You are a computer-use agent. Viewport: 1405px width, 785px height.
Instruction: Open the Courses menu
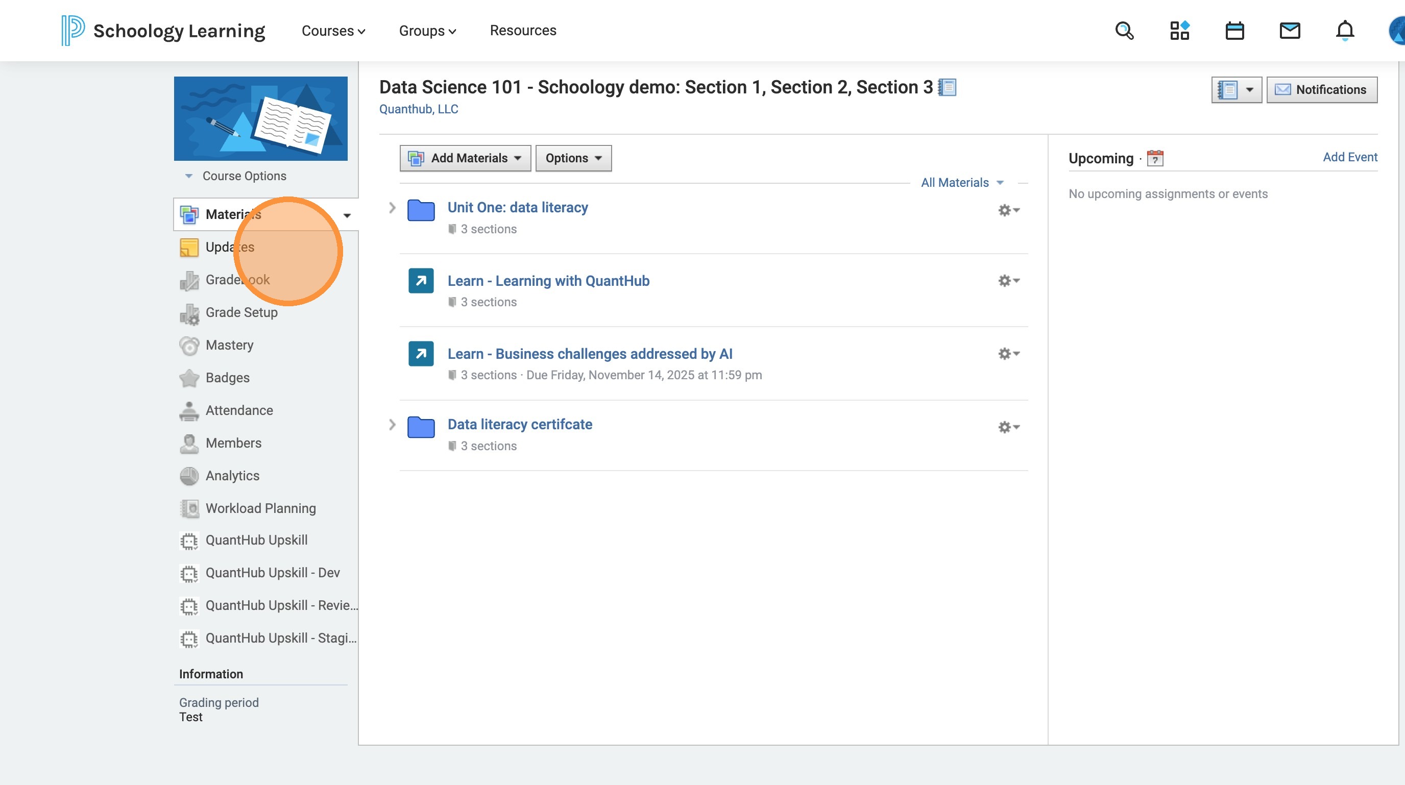click(x=333, y=31)
